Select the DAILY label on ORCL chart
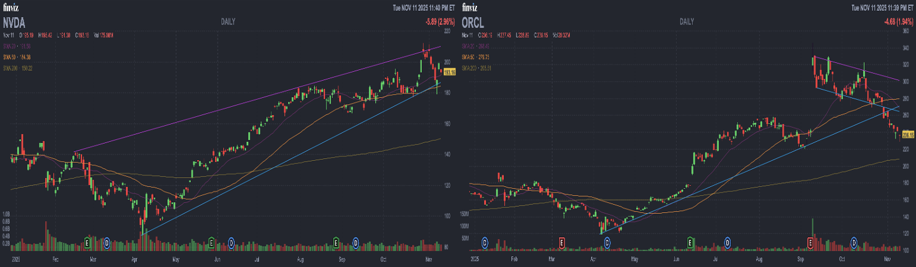The width and height of the screenshot is (916, 267). [686, 22]
